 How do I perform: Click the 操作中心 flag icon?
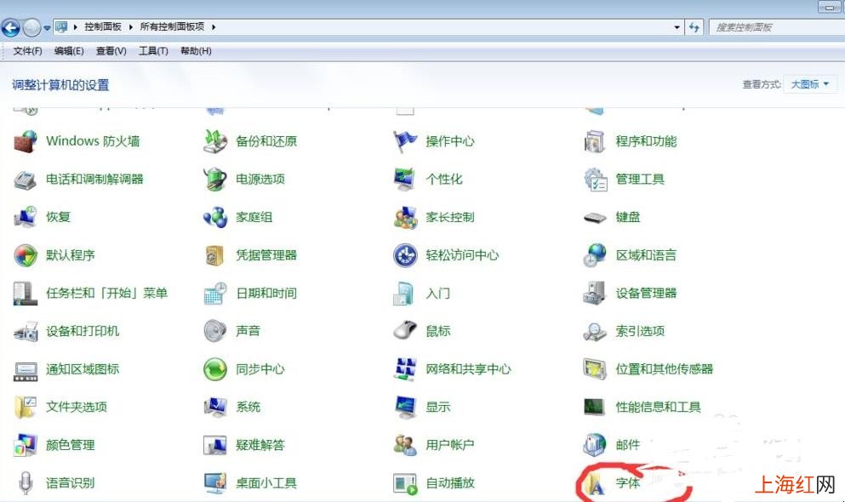coord(405,141)
